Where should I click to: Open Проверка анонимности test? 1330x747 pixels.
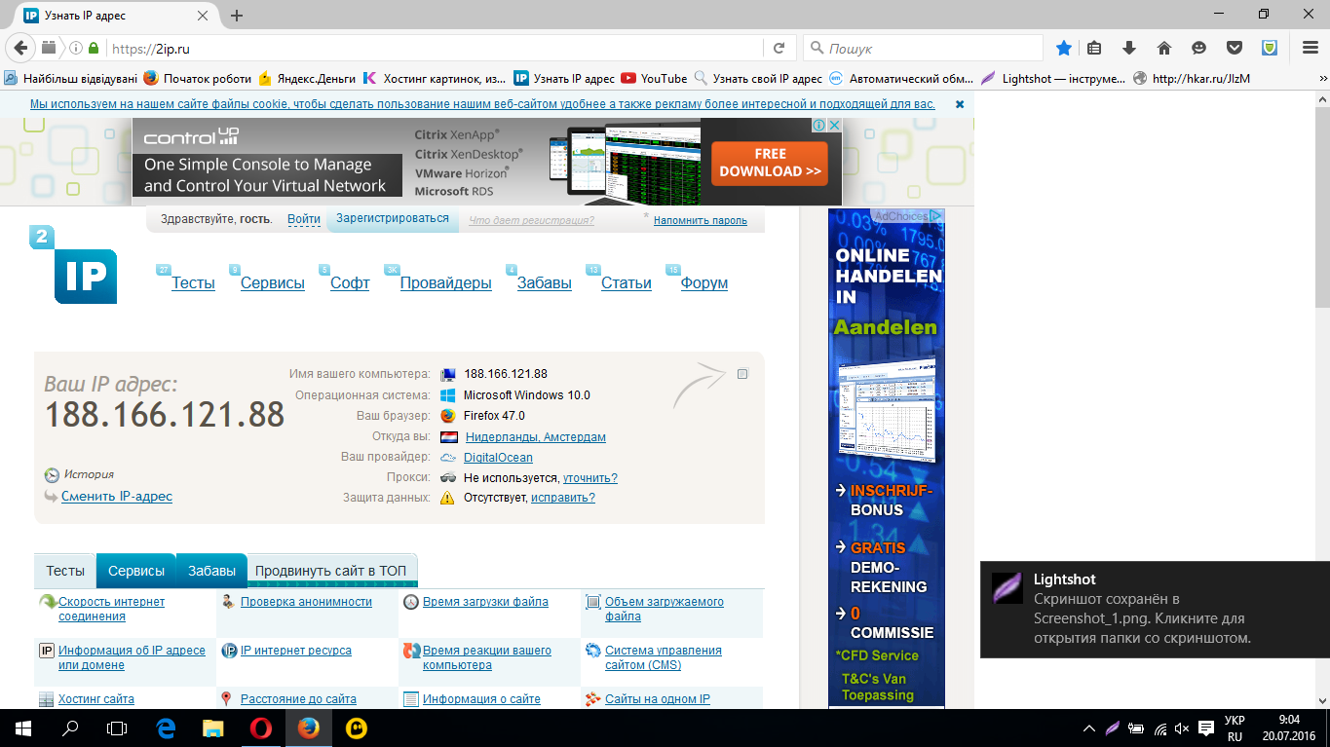pos(306,602)
